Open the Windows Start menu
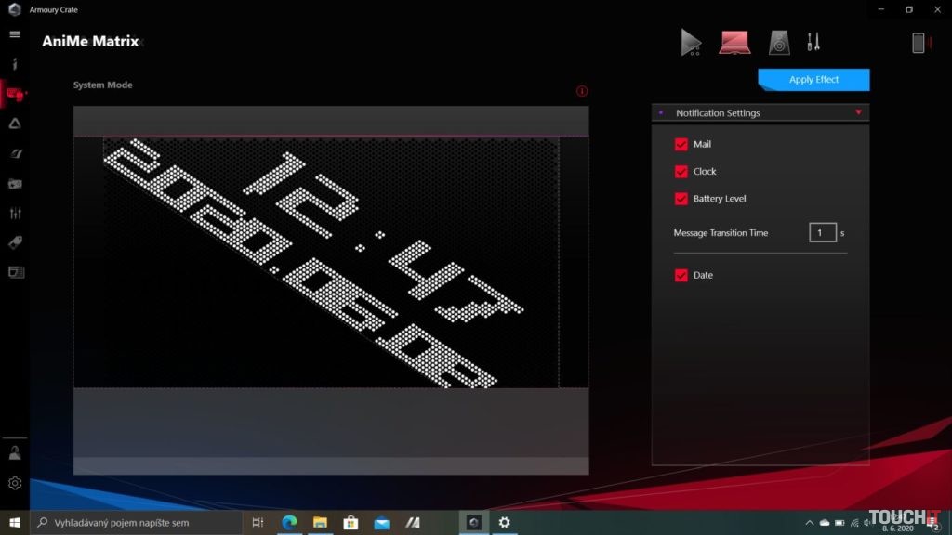 14,523
